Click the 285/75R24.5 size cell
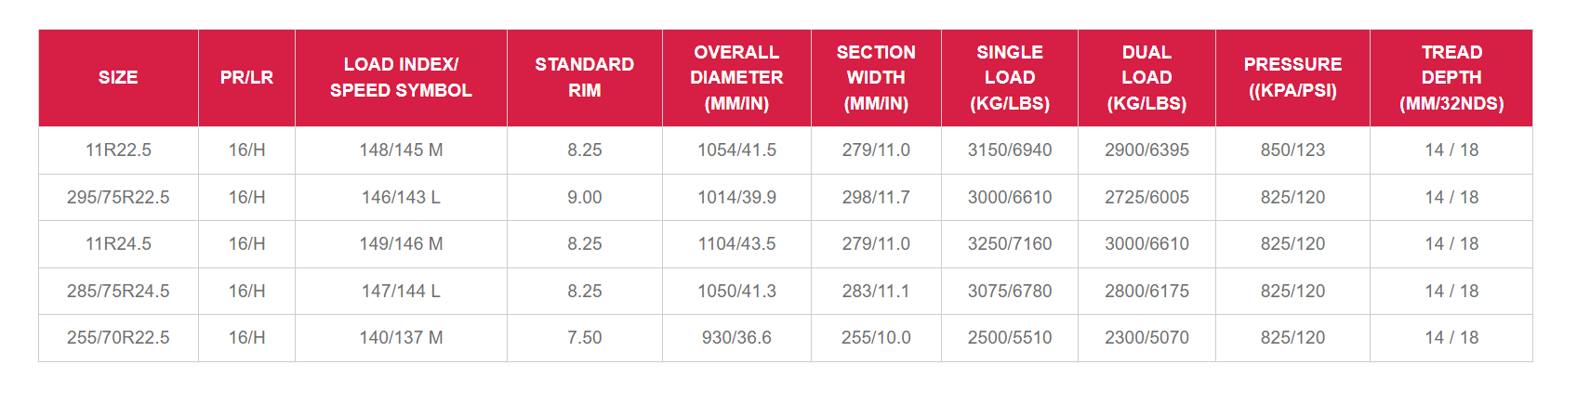This screenshot has height=404, width=1577. (118, 292)
